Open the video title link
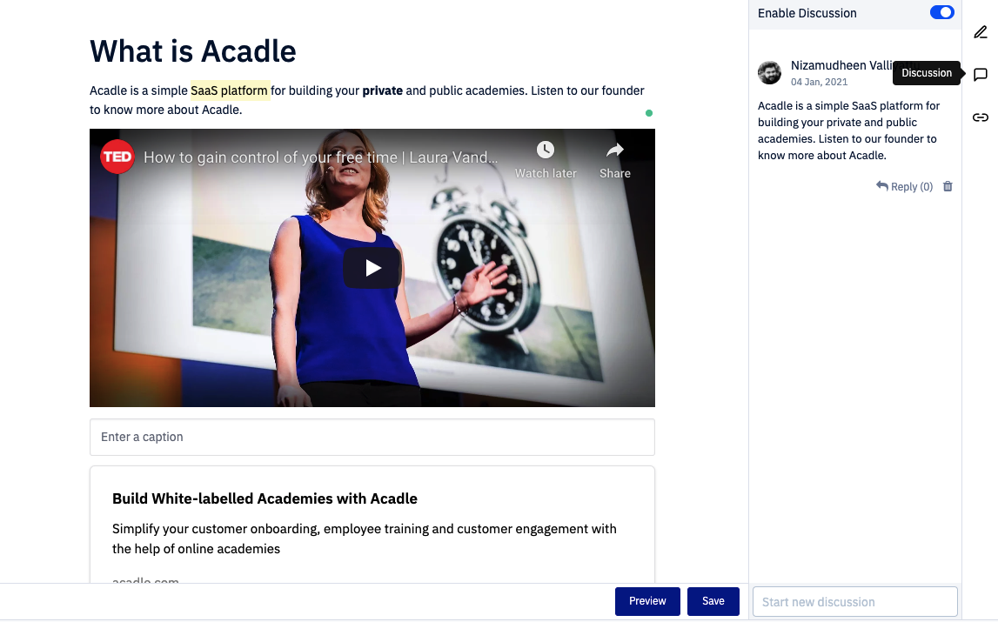The width and height of the screenshot is (998, 622). (x=321, y=157)
